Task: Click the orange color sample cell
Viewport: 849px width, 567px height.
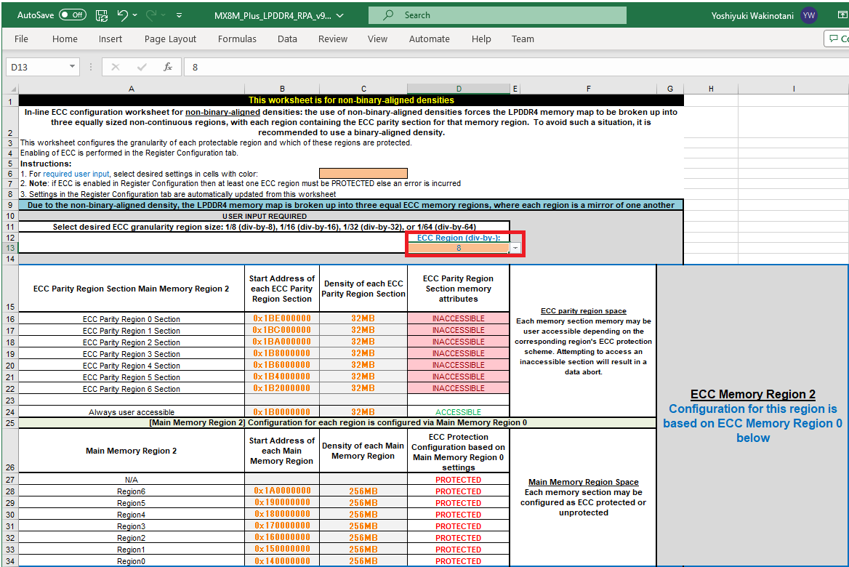Action: coord(363,173)
